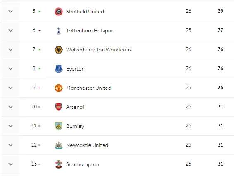Screen dimensions: 234x176
Task: Open the Newcastle United team name link
Action: [87, 145]
